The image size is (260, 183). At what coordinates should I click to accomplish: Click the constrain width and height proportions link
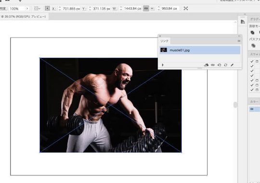tap(146, 8)
